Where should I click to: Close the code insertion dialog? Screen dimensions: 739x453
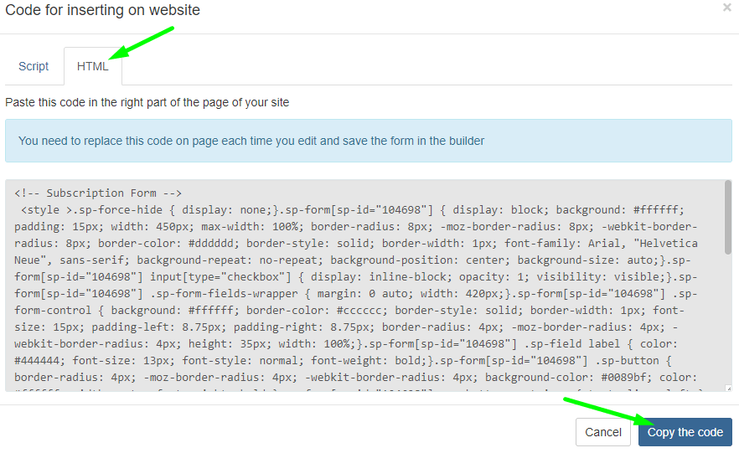[x=726, y=8]
